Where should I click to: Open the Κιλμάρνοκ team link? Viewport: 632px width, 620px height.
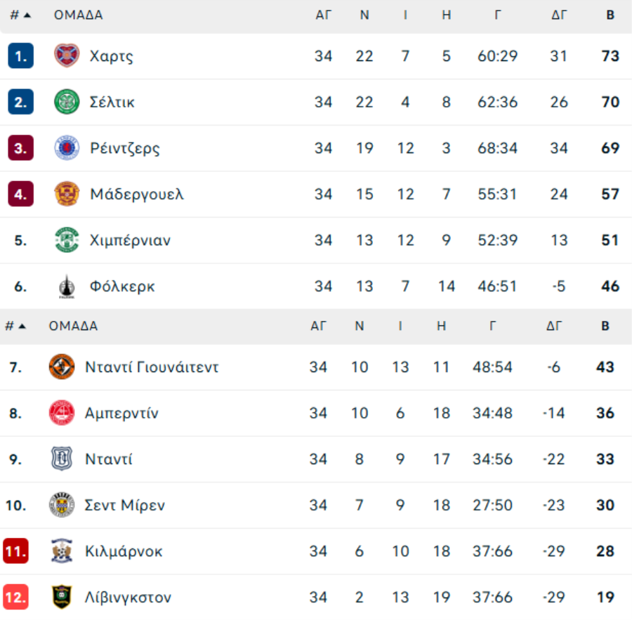[124, 551]
